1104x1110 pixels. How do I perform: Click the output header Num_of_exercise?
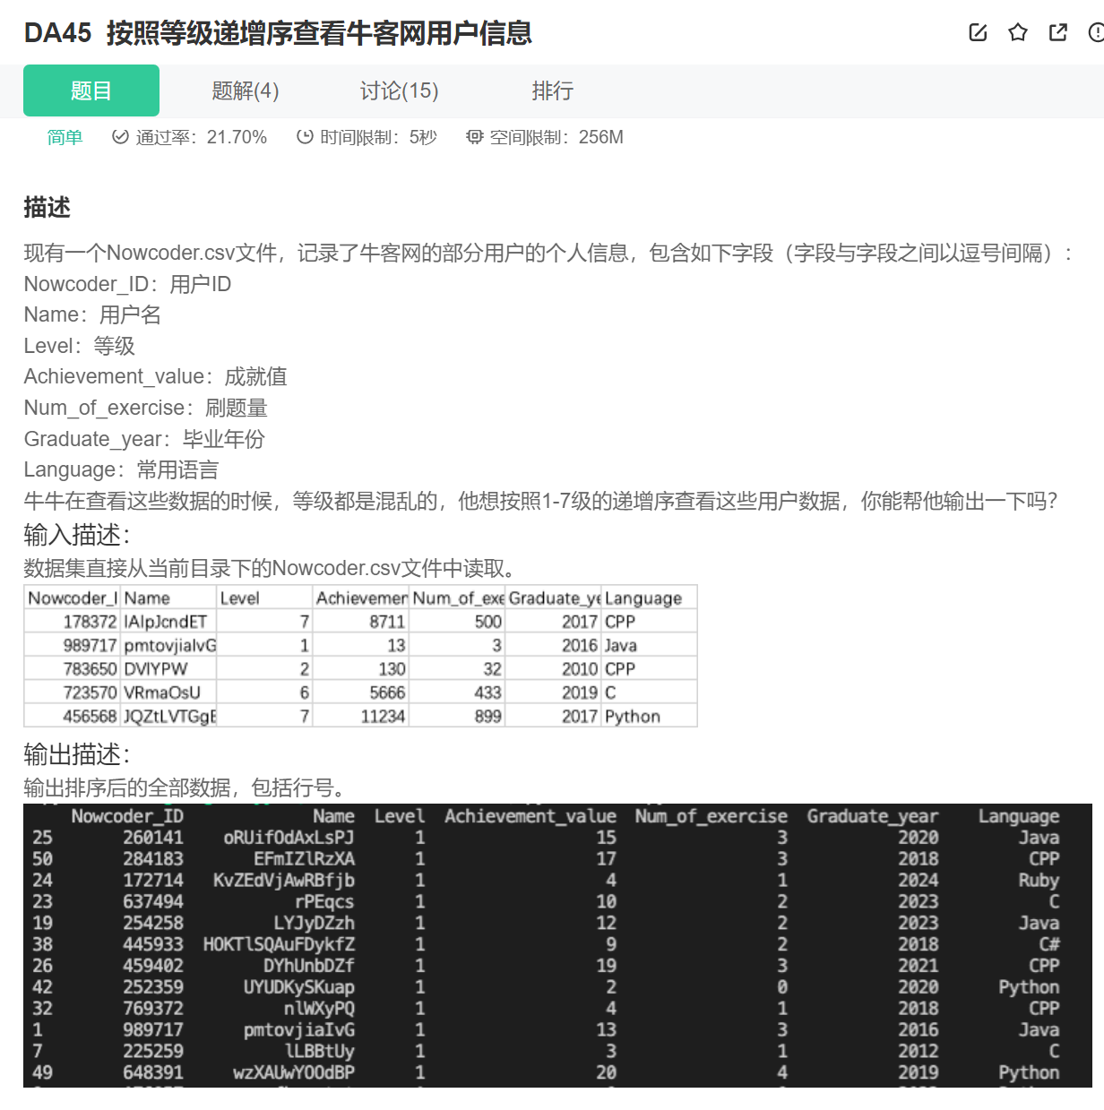coord(712,816)
